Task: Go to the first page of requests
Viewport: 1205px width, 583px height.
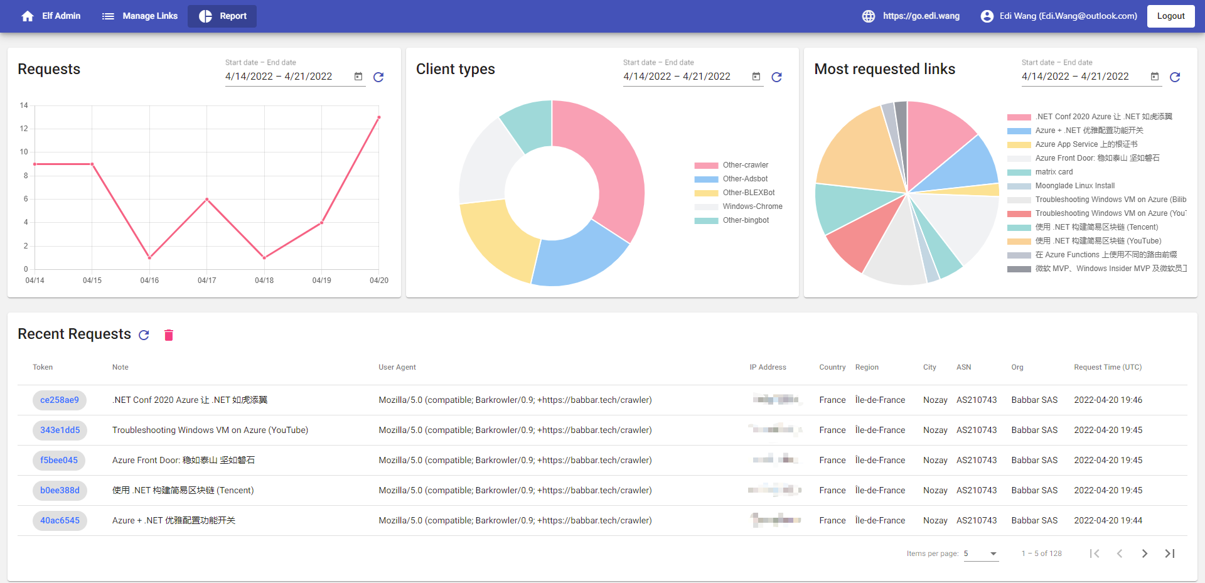Action: [1095, 554]
